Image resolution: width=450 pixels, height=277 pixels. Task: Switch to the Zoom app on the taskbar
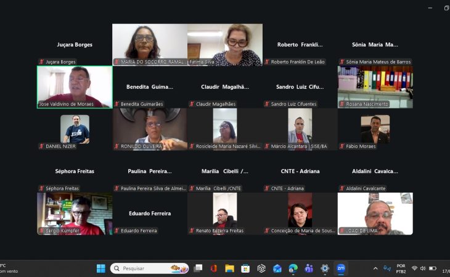341,268
